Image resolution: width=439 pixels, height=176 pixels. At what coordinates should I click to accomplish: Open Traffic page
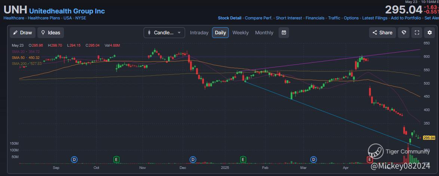334,18
